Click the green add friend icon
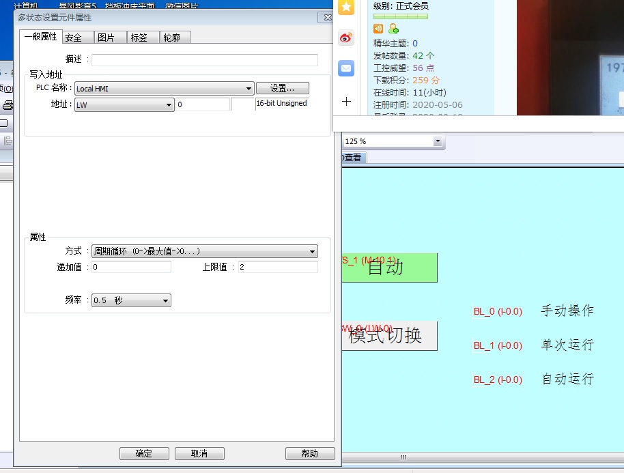624x473 pixels. [393, 29]
